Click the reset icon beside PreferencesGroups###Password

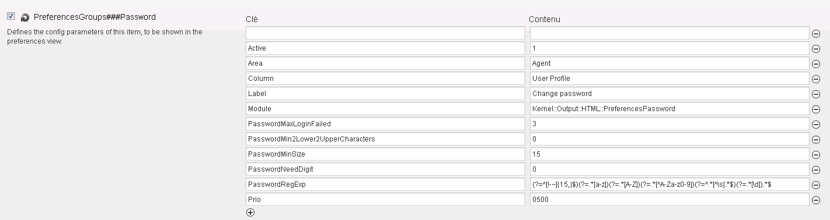(25, 17)
